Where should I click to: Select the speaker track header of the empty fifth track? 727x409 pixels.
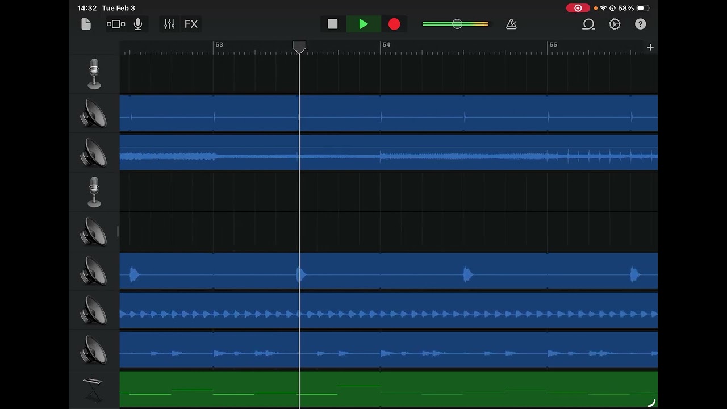click(94, 232)
